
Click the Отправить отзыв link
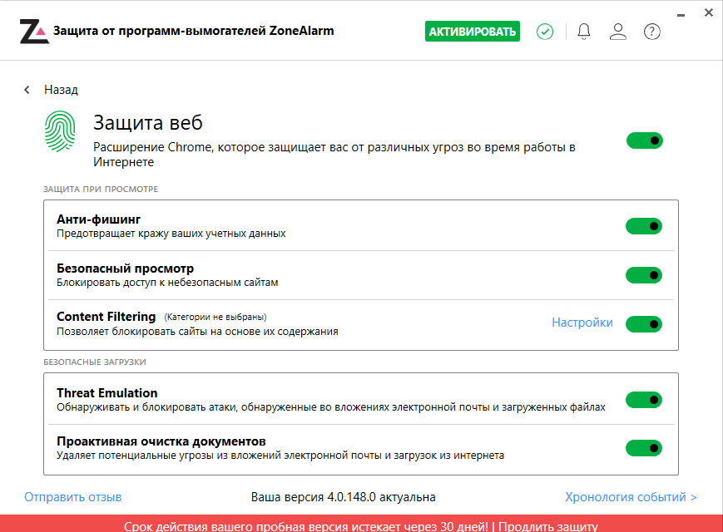pos(73,497)
